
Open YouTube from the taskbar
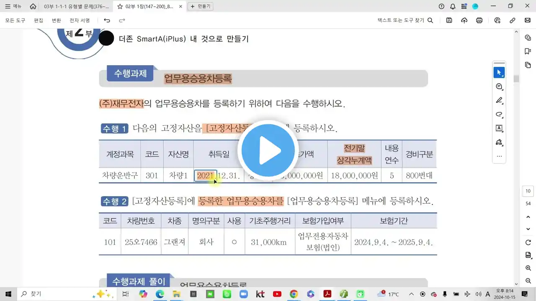point(277,294)
